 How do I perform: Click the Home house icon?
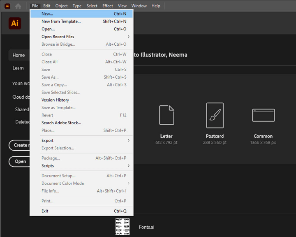[x=18, y=6]
